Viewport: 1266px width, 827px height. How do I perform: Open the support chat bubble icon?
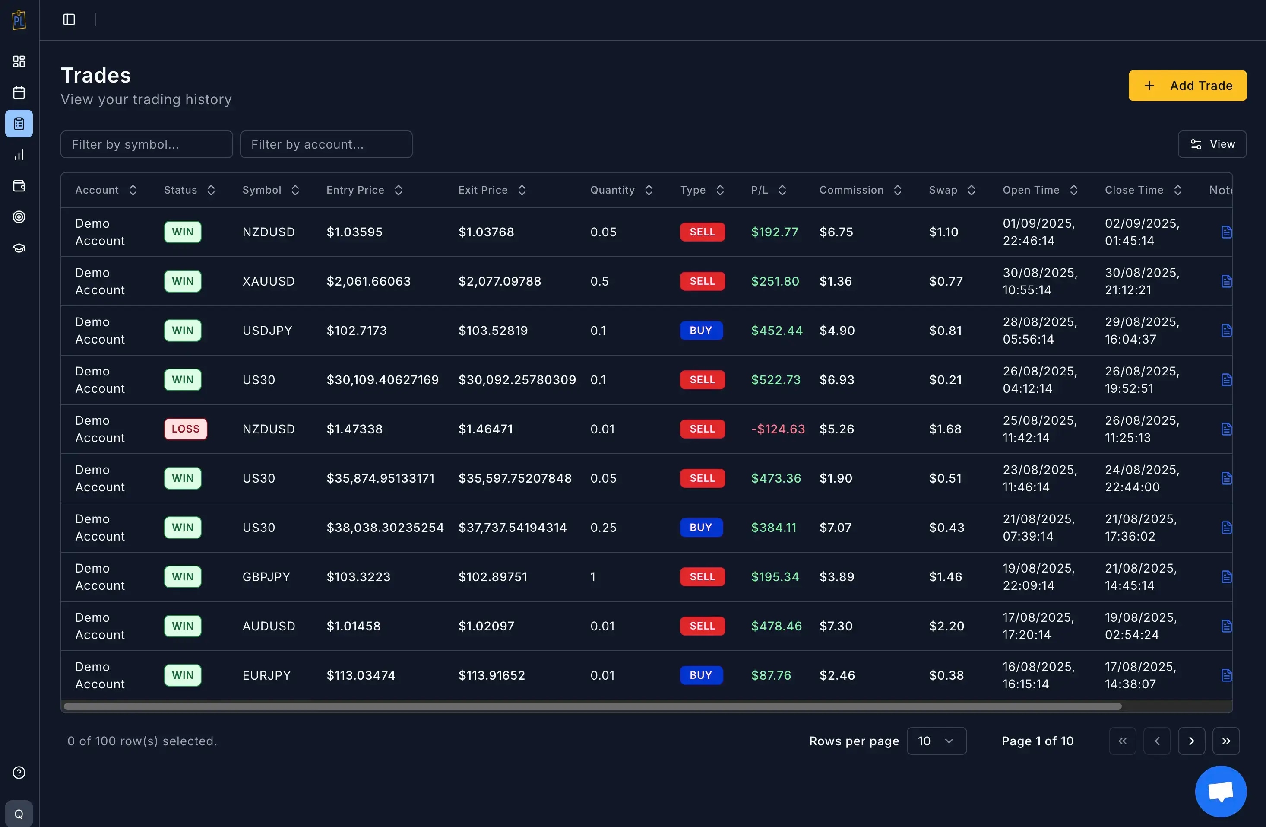(x=1220, y=791)
